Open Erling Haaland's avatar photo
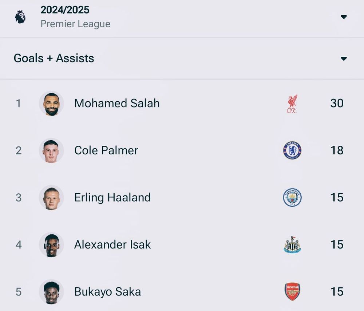 tap(51, 198)
